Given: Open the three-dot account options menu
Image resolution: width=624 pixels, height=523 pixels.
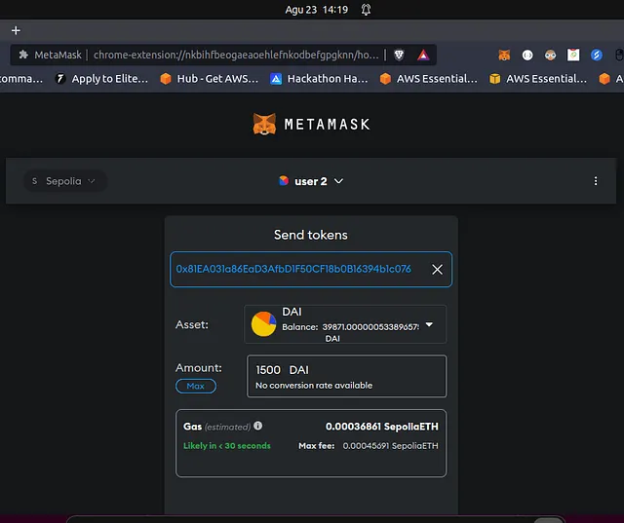Looking at the screenshot, I should click(x=596, y=181).
